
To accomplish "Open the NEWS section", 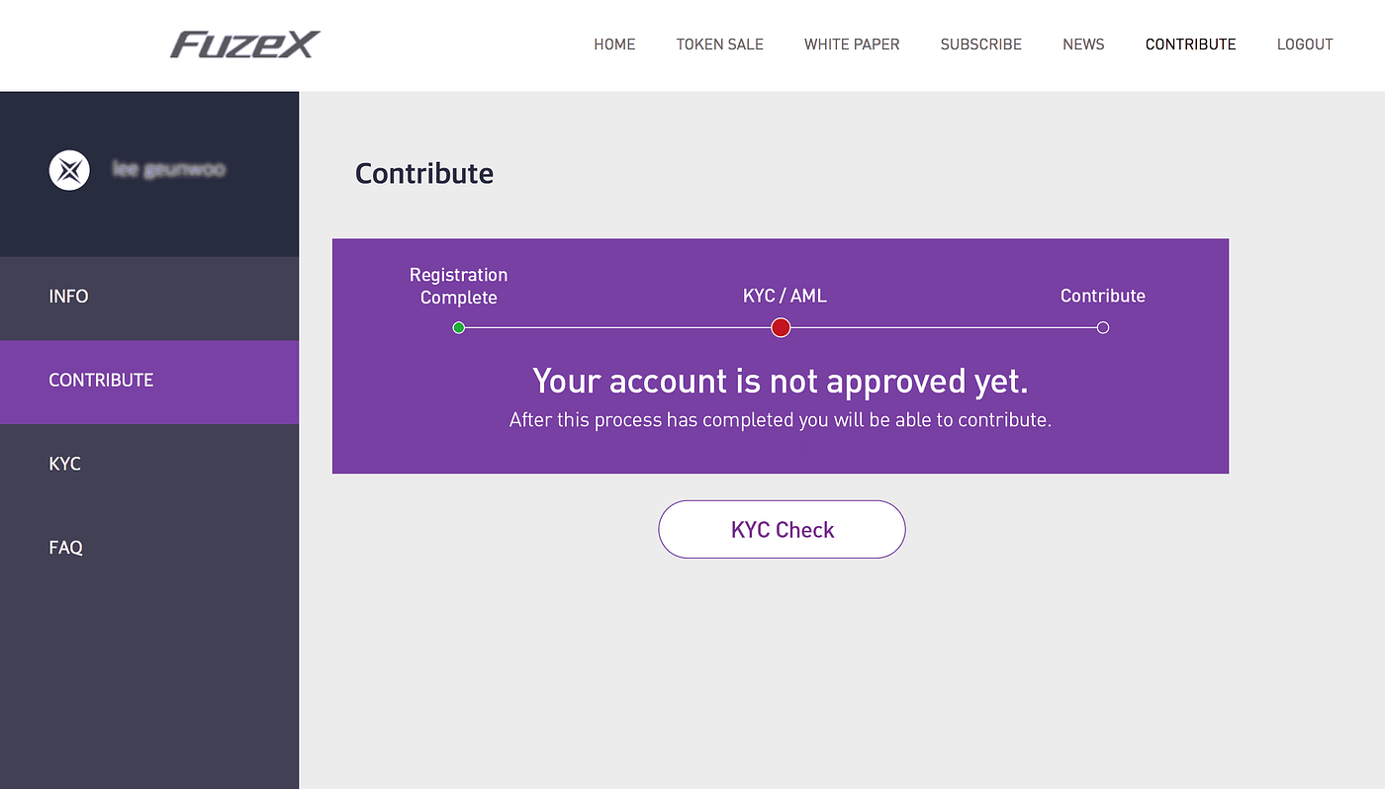I will [x=1083, y=44].
